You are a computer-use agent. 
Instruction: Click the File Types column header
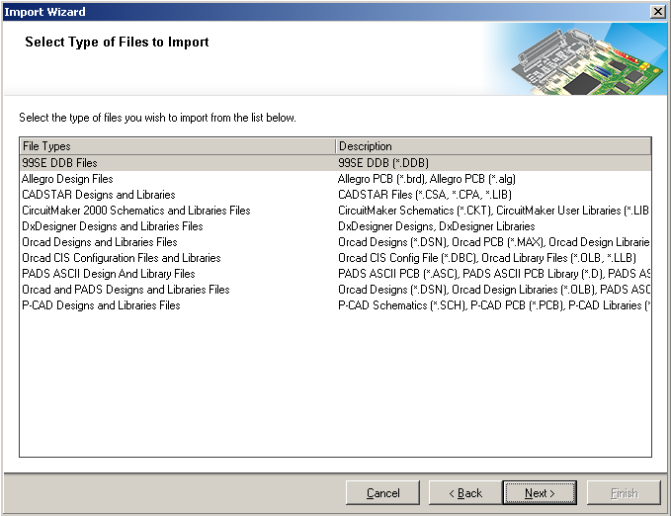coord(178,146)
